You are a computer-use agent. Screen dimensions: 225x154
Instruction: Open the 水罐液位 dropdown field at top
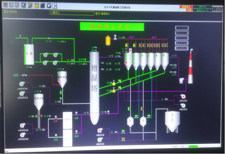click(x=71, y=12)
